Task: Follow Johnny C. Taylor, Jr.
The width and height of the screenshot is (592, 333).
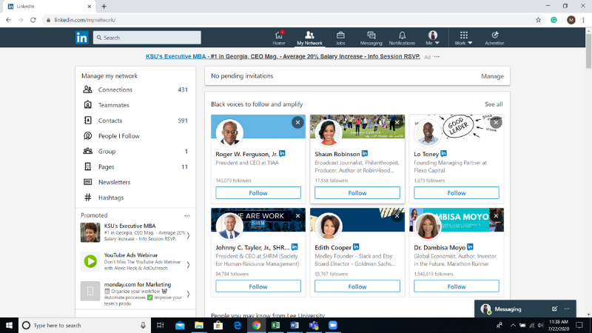Action: point(258,286)
